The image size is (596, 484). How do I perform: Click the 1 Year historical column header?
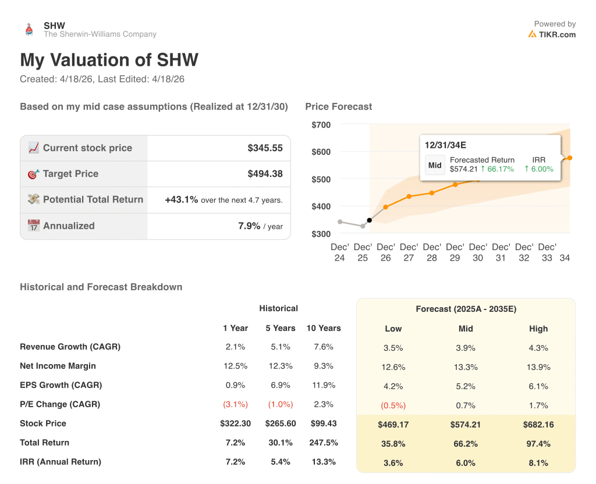[x=235, y=328]
